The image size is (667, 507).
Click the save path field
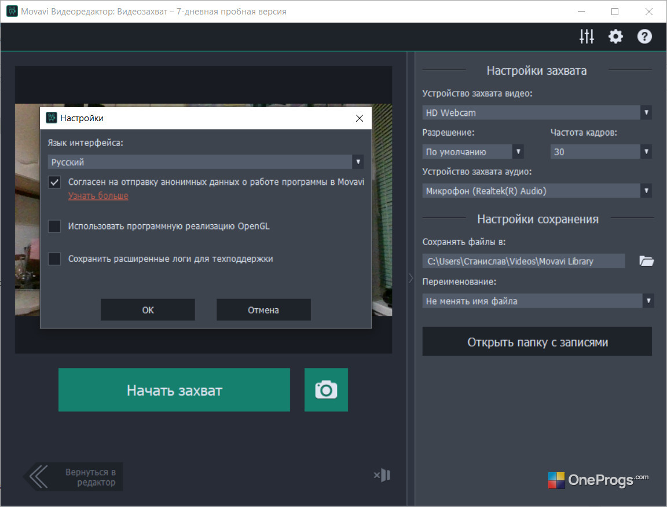[523, 261]
